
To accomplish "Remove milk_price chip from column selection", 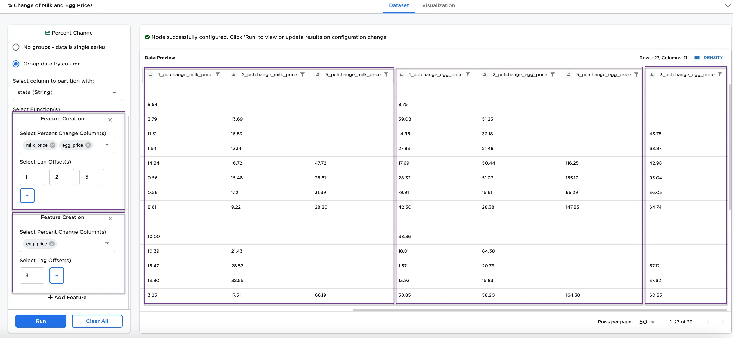I will [52, 145].
